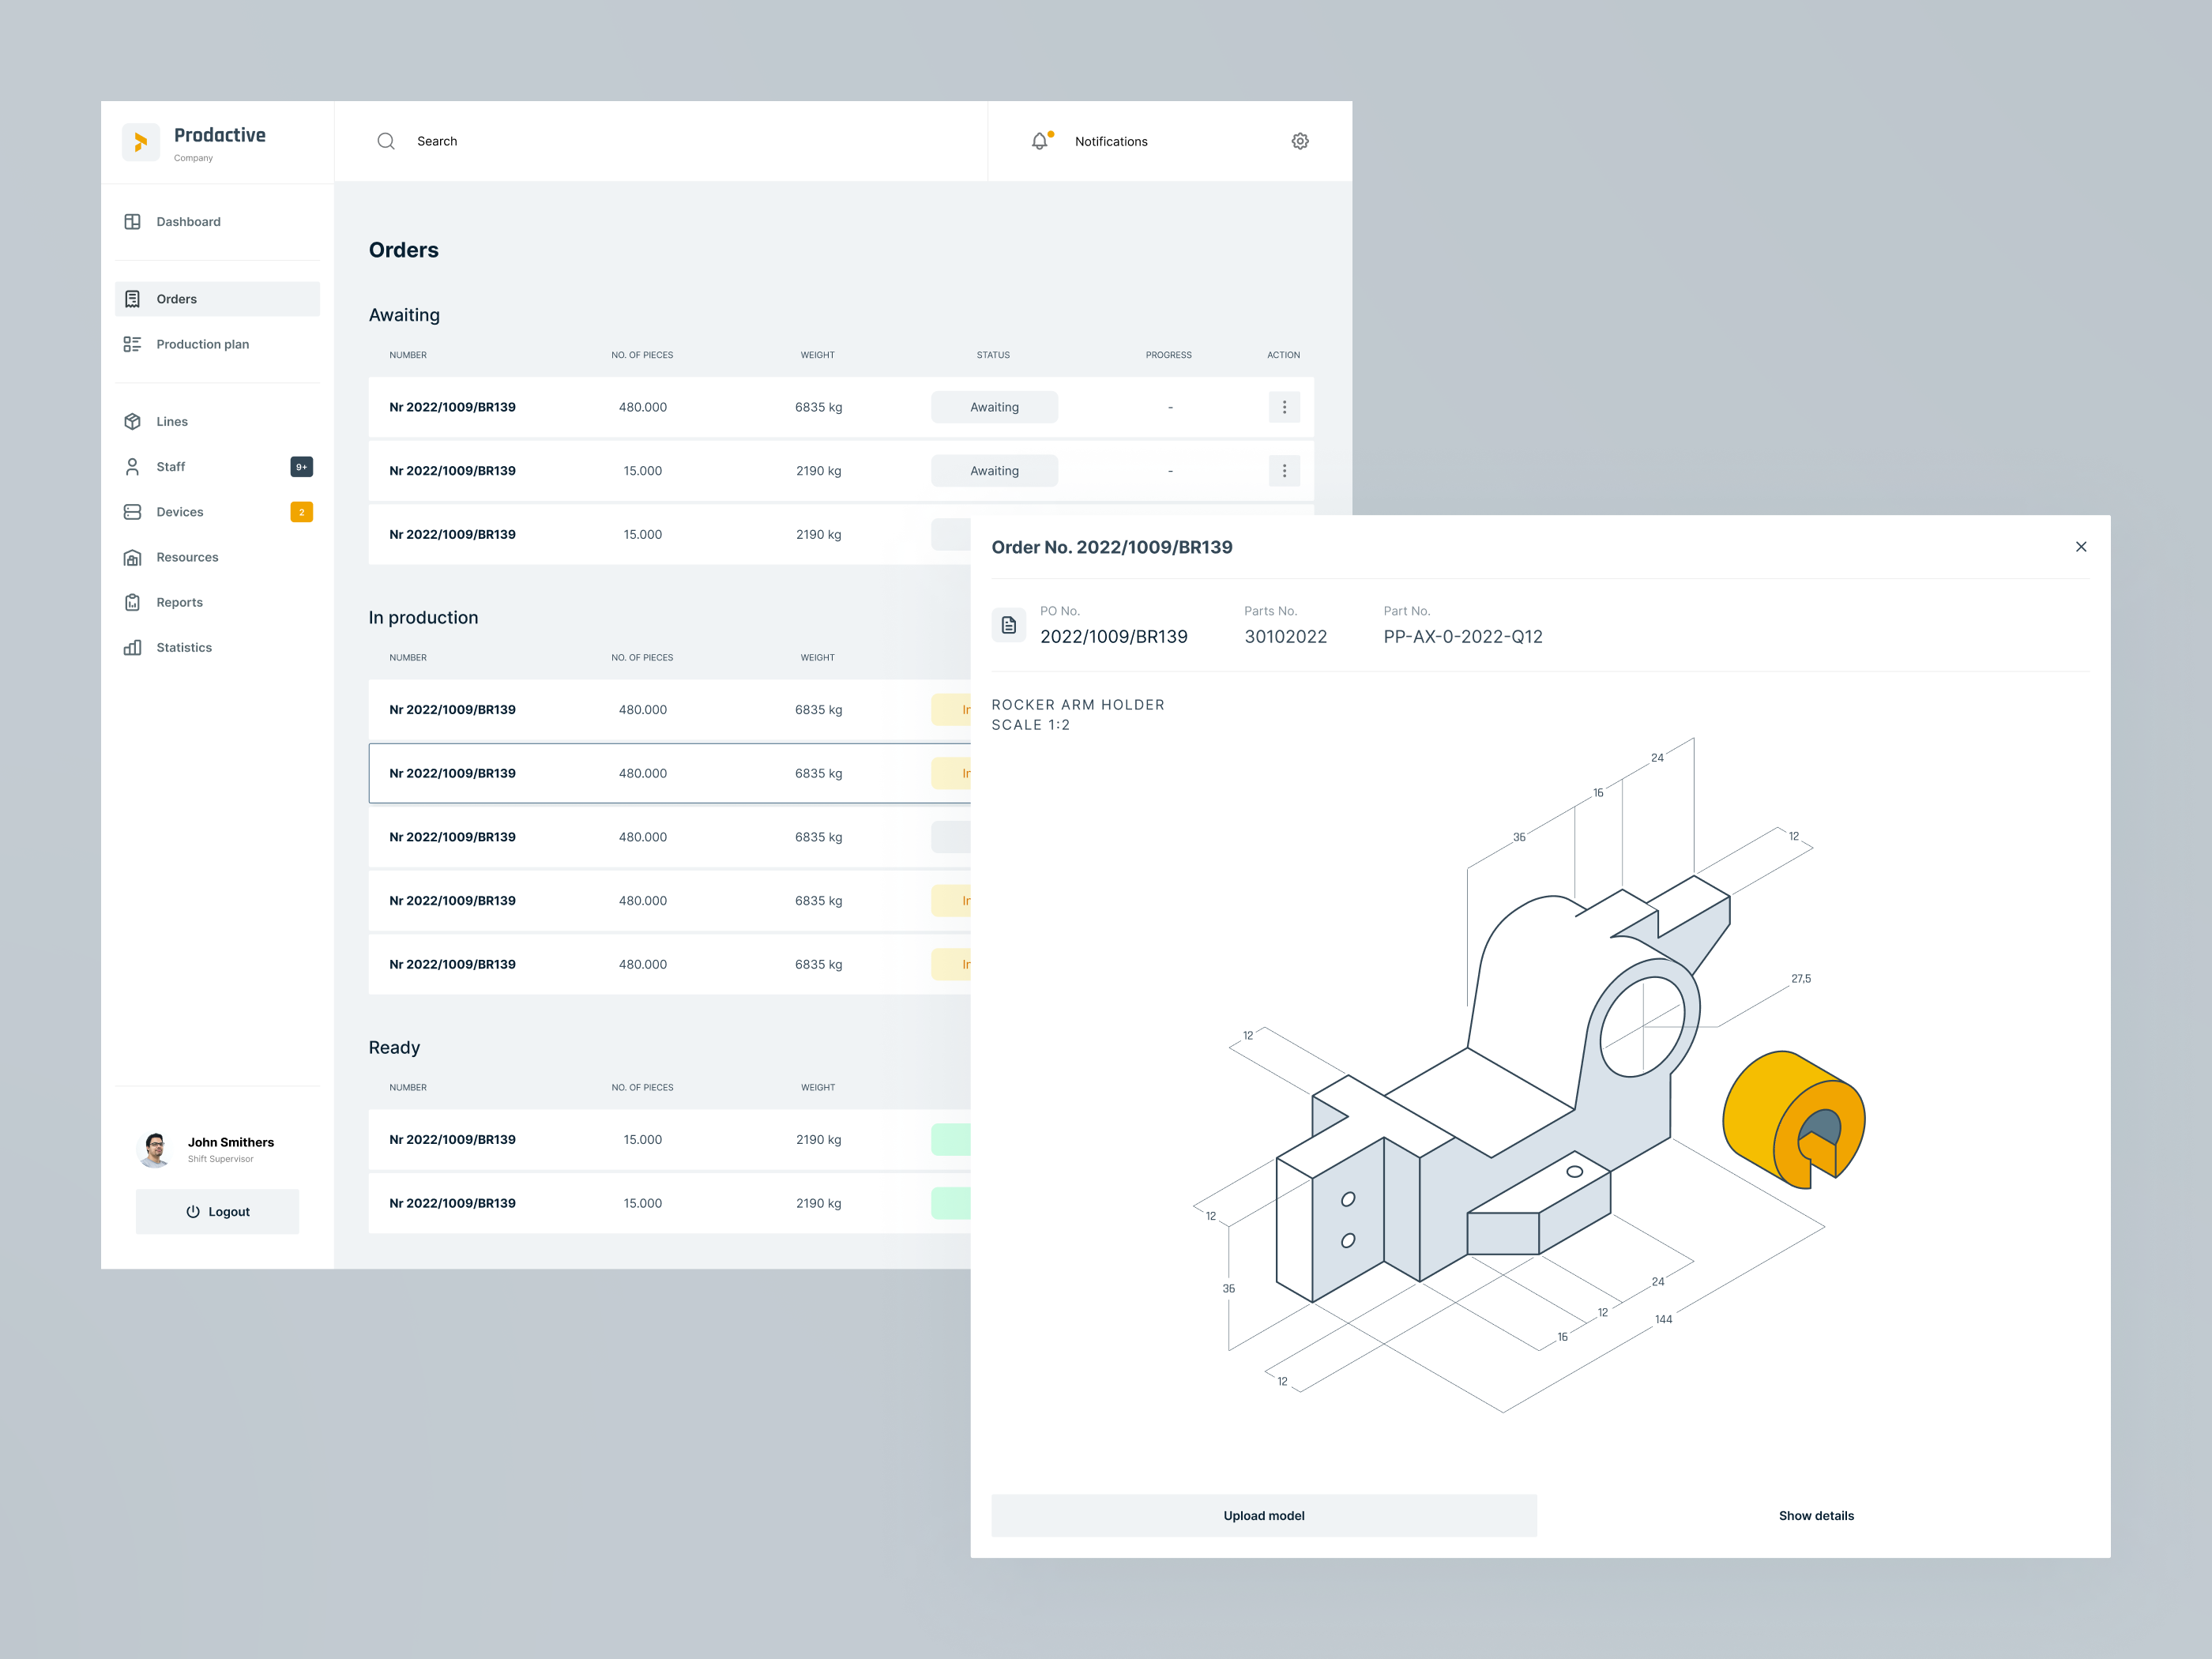2212x1659 pixels.
Task: Click the document icon beside the PO number
Action: coord(1009,624)
